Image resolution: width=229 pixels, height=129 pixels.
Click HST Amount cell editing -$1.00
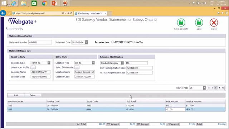click(175, 109)
